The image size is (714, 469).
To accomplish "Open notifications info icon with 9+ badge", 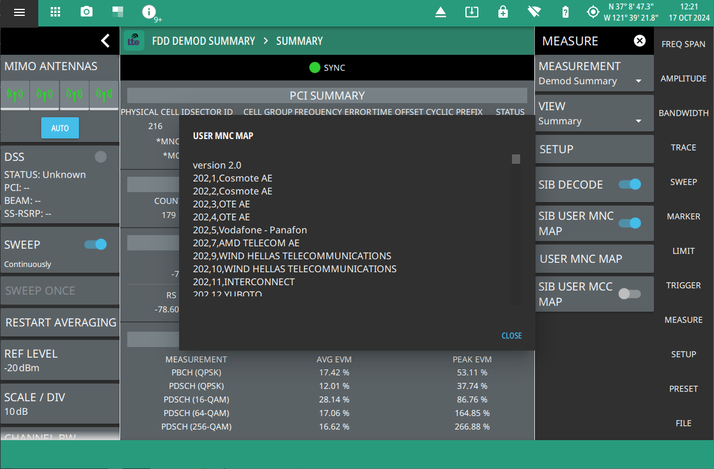I will pos(150,12).
